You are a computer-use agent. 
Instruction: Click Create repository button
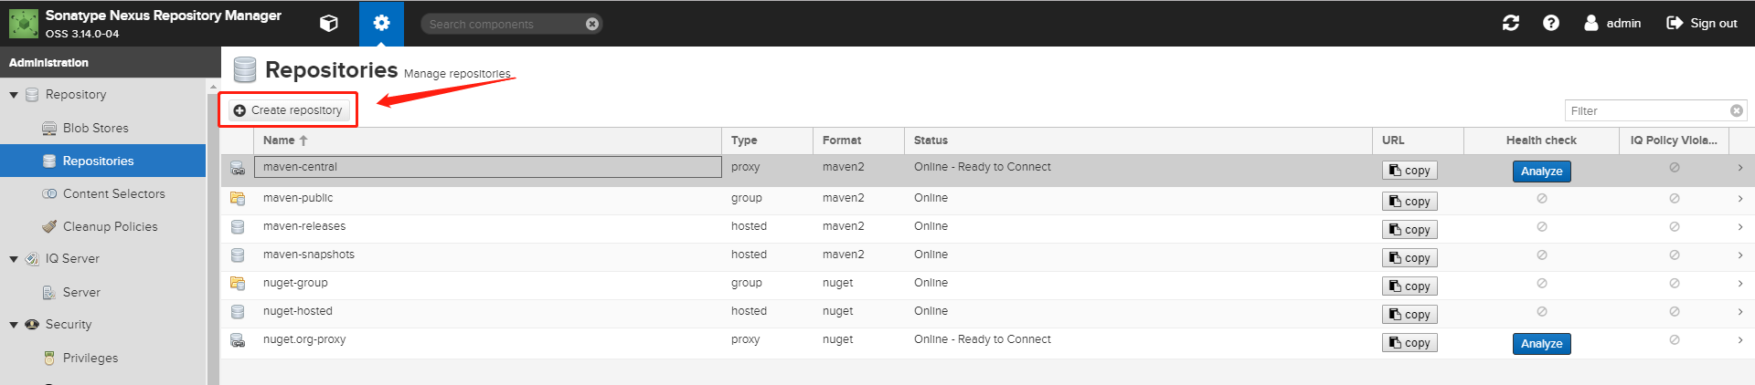tap(288, 110)
